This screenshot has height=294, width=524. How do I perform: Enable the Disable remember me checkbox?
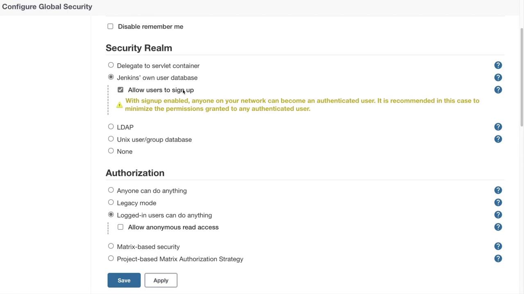click(111, 27)
